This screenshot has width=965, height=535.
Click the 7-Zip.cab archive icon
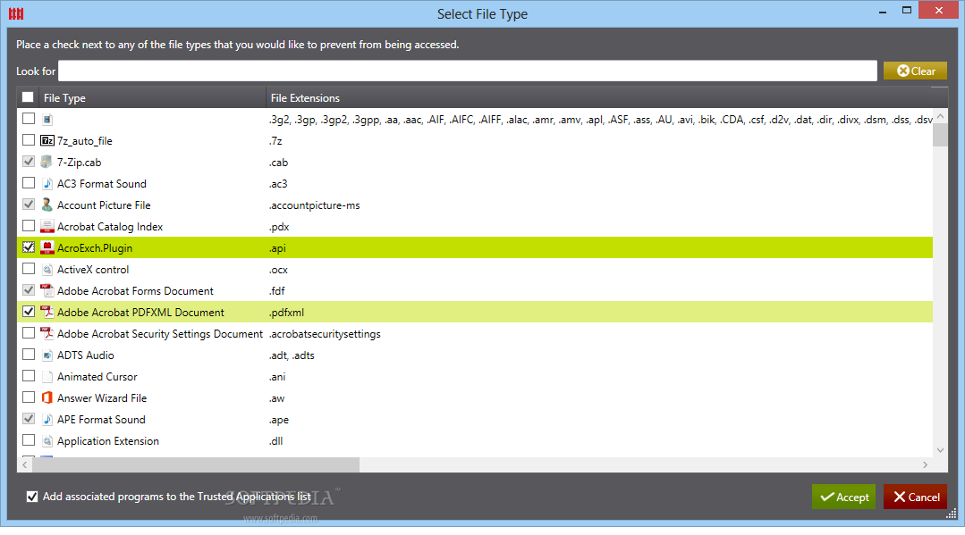tap(47, 163)
